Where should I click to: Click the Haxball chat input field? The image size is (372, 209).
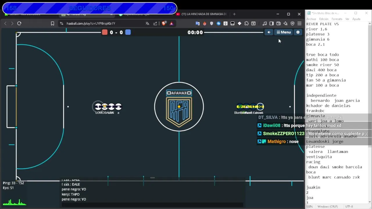click(x=152, y=205)
